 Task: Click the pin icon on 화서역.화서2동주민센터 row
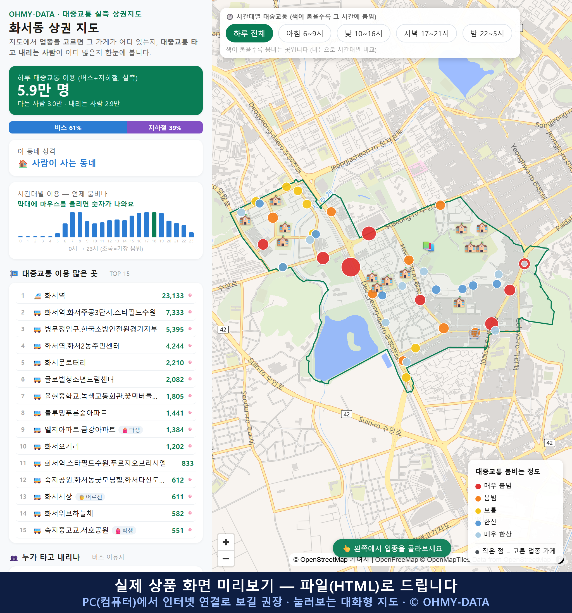tap(190, 346)
